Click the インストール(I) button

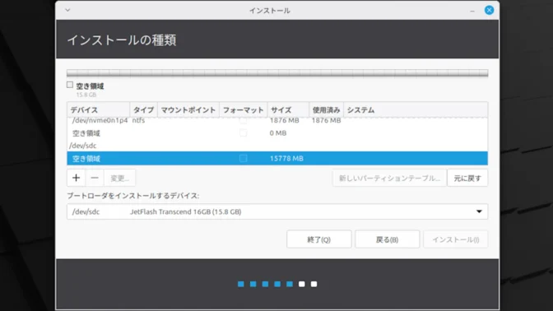pos(456,239)
